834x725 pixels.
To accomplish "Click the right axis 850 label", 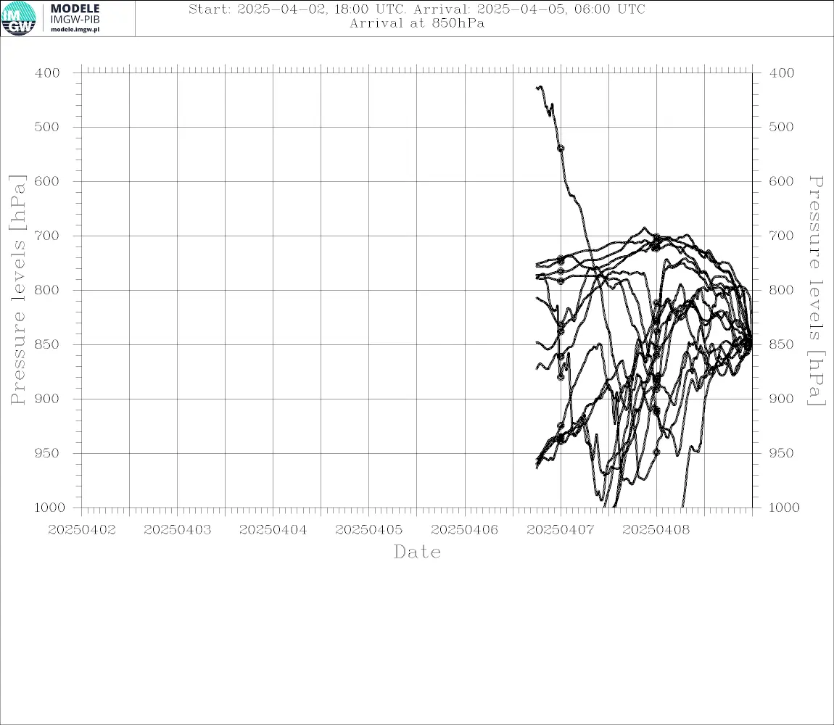I will click(781, 344).
